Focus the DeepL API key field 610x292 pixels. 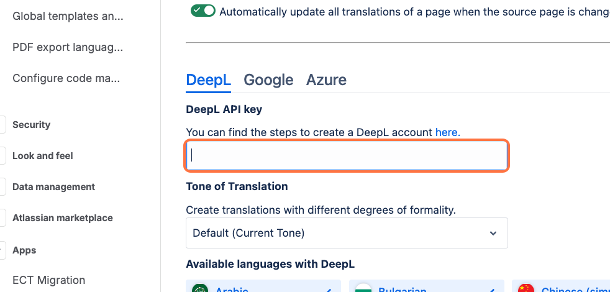click(x=347, y=155)
